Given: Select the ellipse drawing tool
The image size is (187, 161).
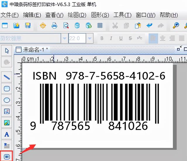Looking at the screenshot, I should tap(7, 100).
